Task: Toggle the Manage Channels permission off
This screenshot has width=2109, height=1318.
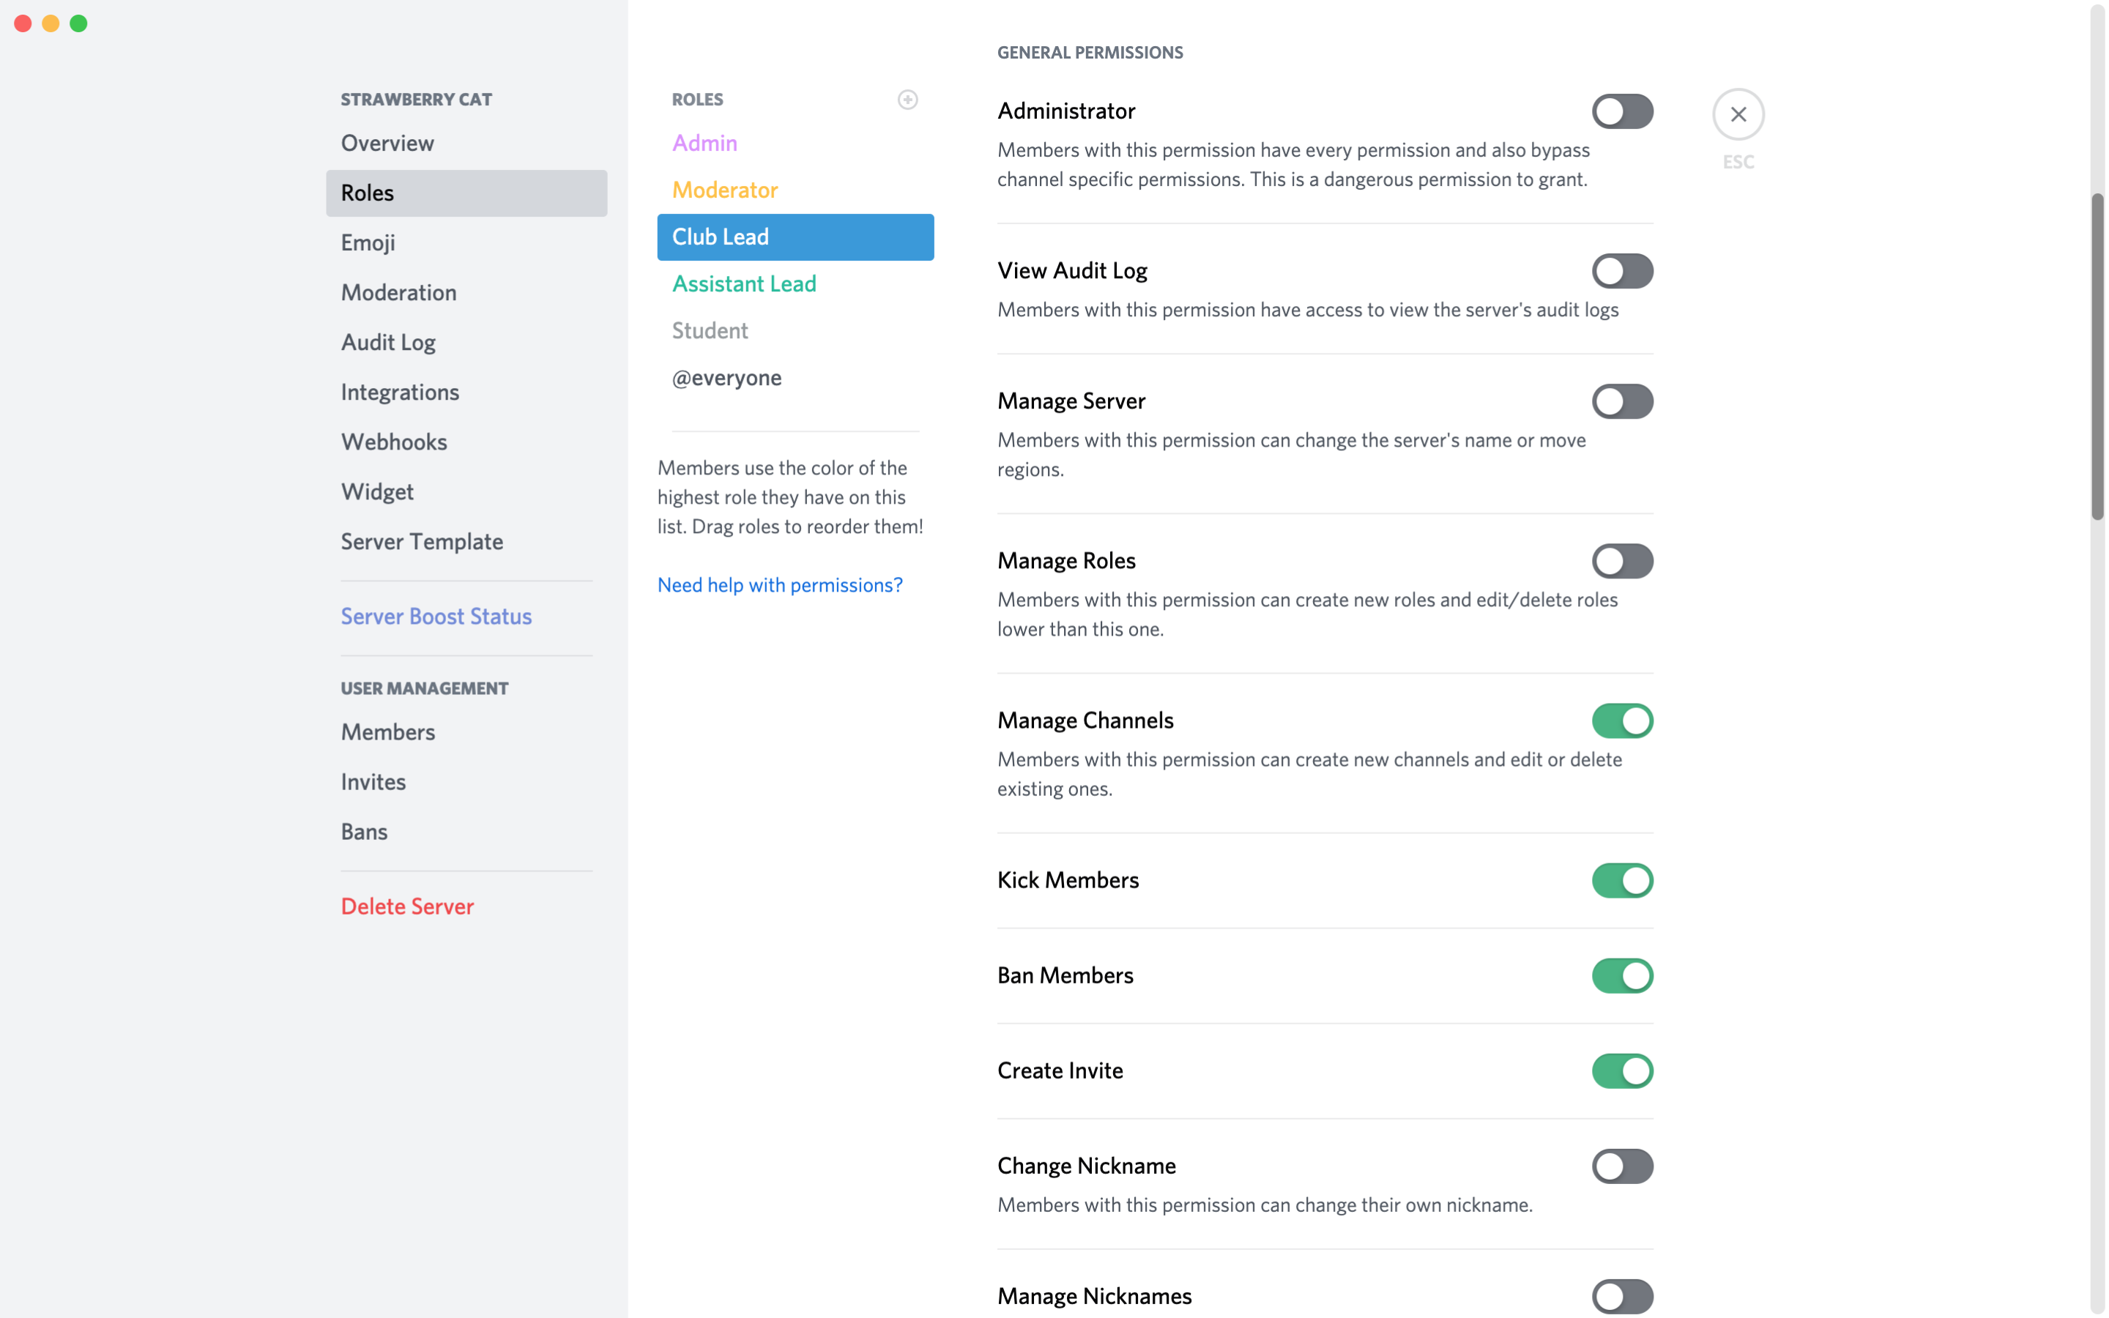Action: coord(1621,720)
